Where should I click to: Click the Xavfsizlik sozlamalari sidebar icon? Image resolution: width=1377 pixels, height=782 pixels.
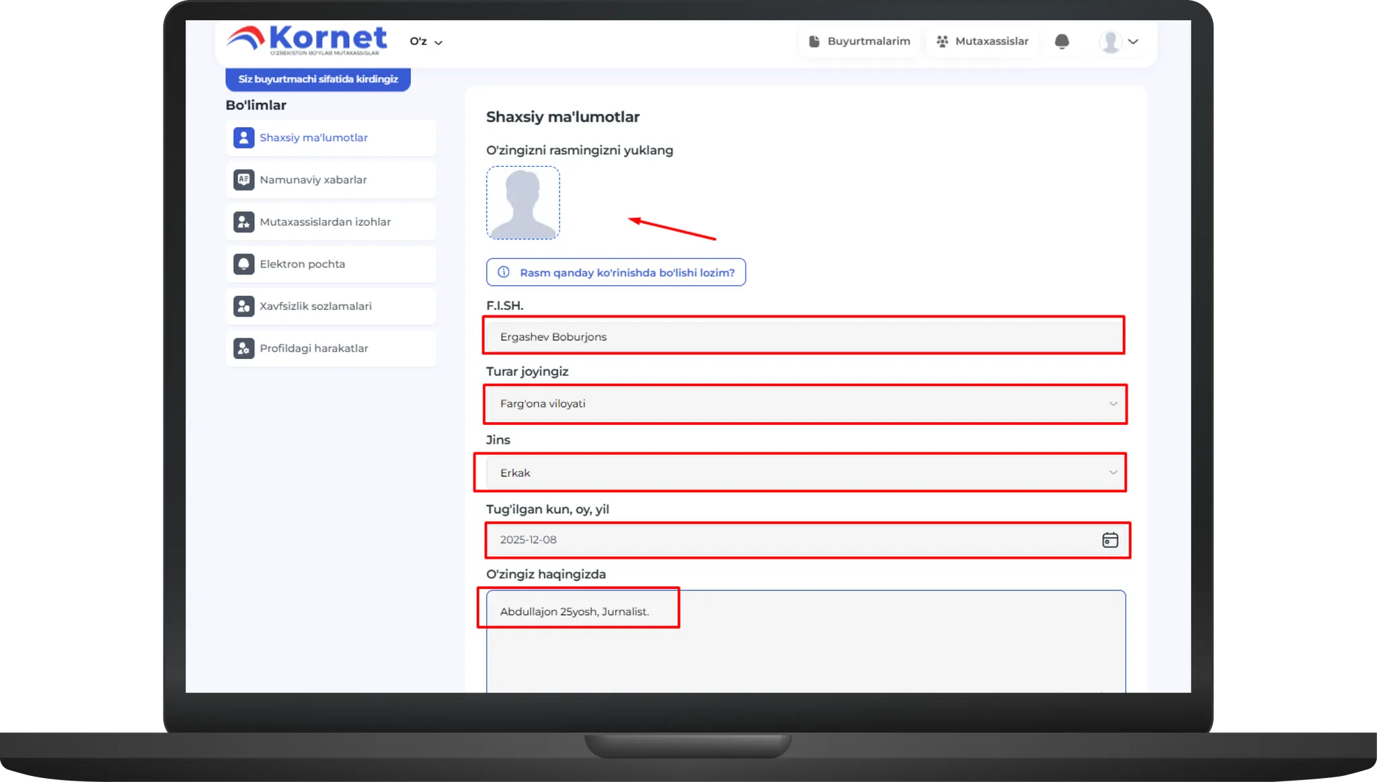[x=243, y=307]
